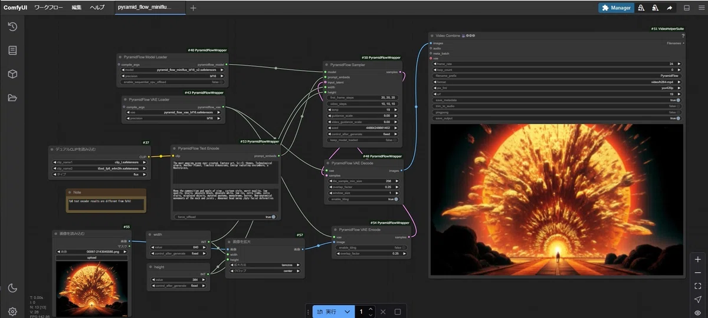Open the model library cube icon
This screenshot has height=318, width=708.
point(12,74)
